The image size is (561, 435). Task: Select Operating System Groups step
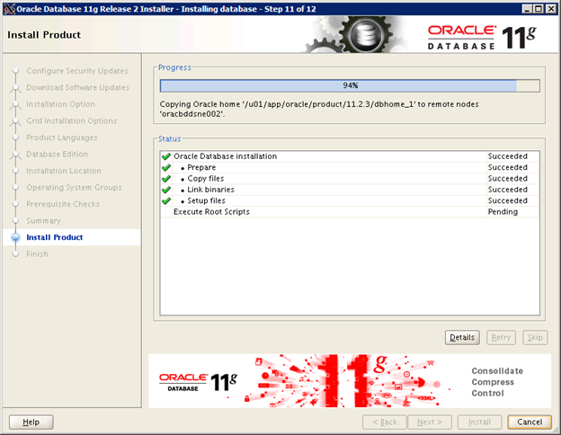(74, 187)
